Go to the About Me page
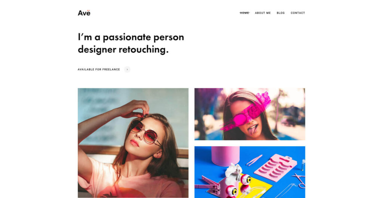383x198 pixels. pyautogui.click(x=263, y=13)
